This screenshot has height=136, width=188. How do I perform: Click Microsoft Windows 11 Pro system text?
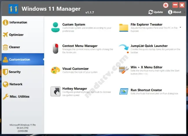point(23,125)
